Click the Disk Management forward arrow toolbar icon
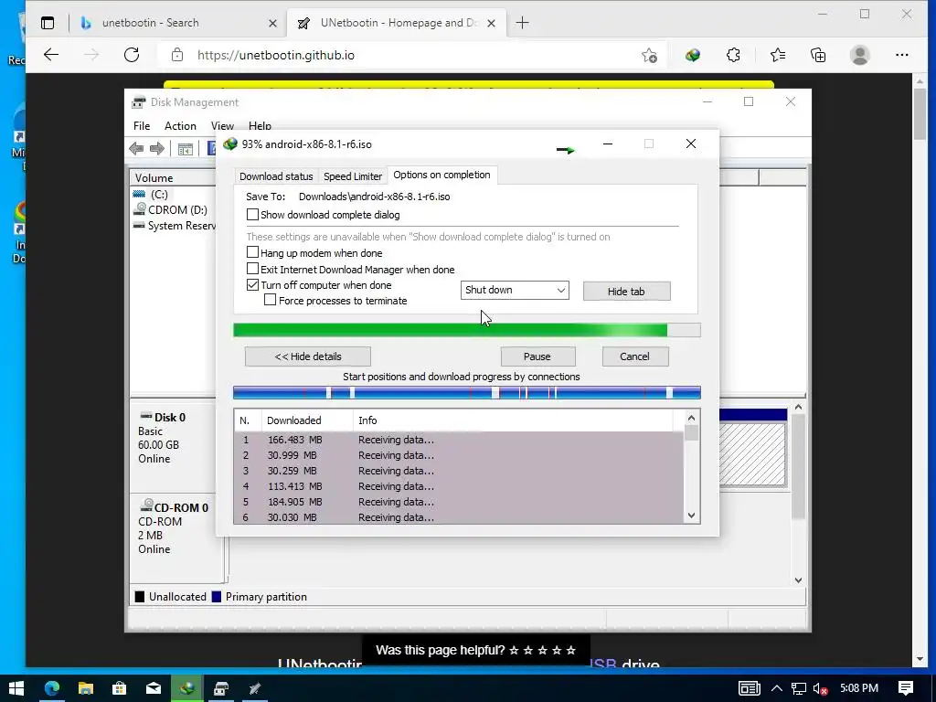 click(x=157, y=149)
